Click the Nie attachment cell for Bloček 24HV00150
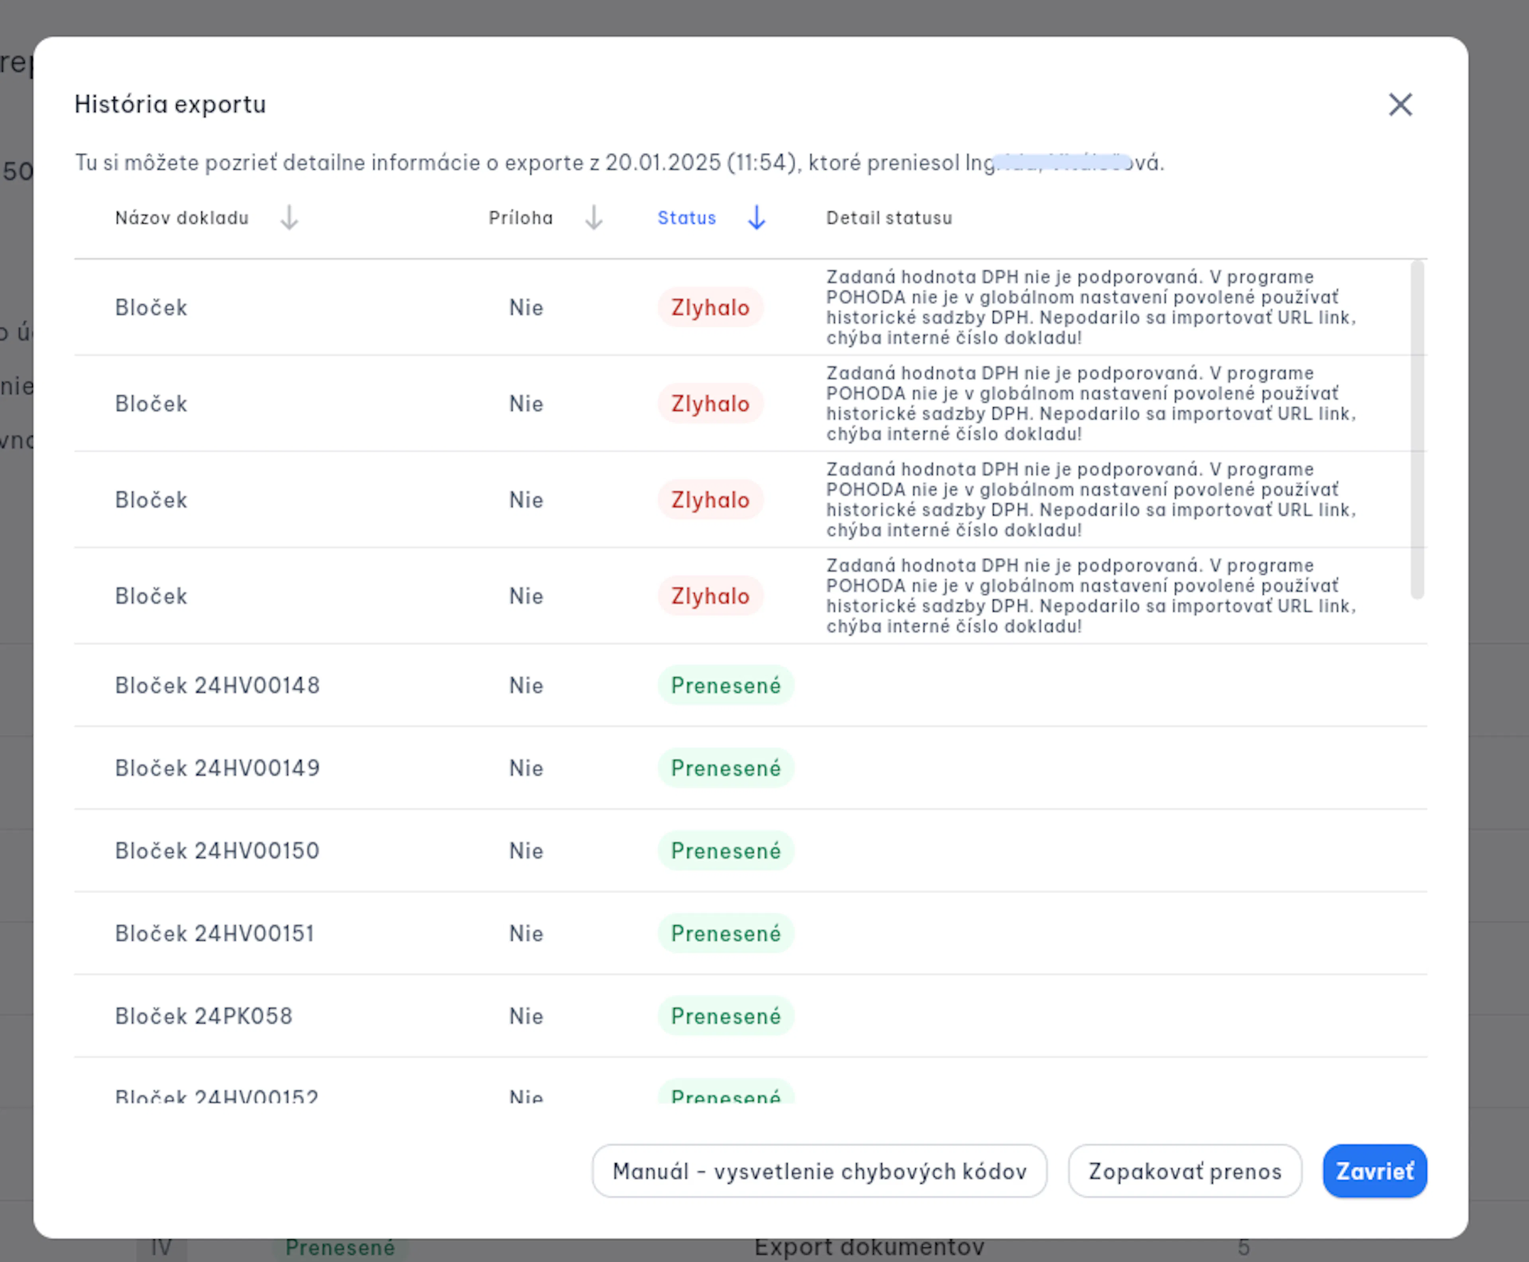 [x=526, y=850]
